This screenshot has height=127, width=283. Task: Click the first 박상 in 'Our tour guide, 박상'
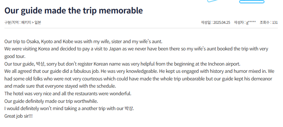tap(40, 64)
